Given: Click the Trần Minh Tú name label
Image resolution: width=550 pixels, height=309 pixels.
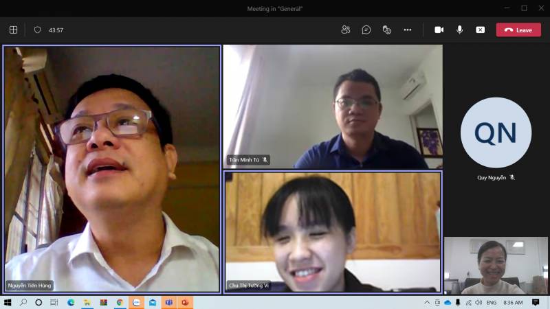Looking at the screenshot, I should tap(244, 160).
